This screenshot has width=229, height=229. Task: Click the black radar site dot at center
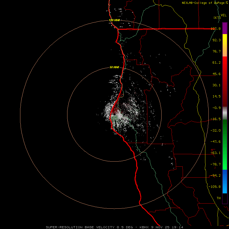click(x=114, y=114)
